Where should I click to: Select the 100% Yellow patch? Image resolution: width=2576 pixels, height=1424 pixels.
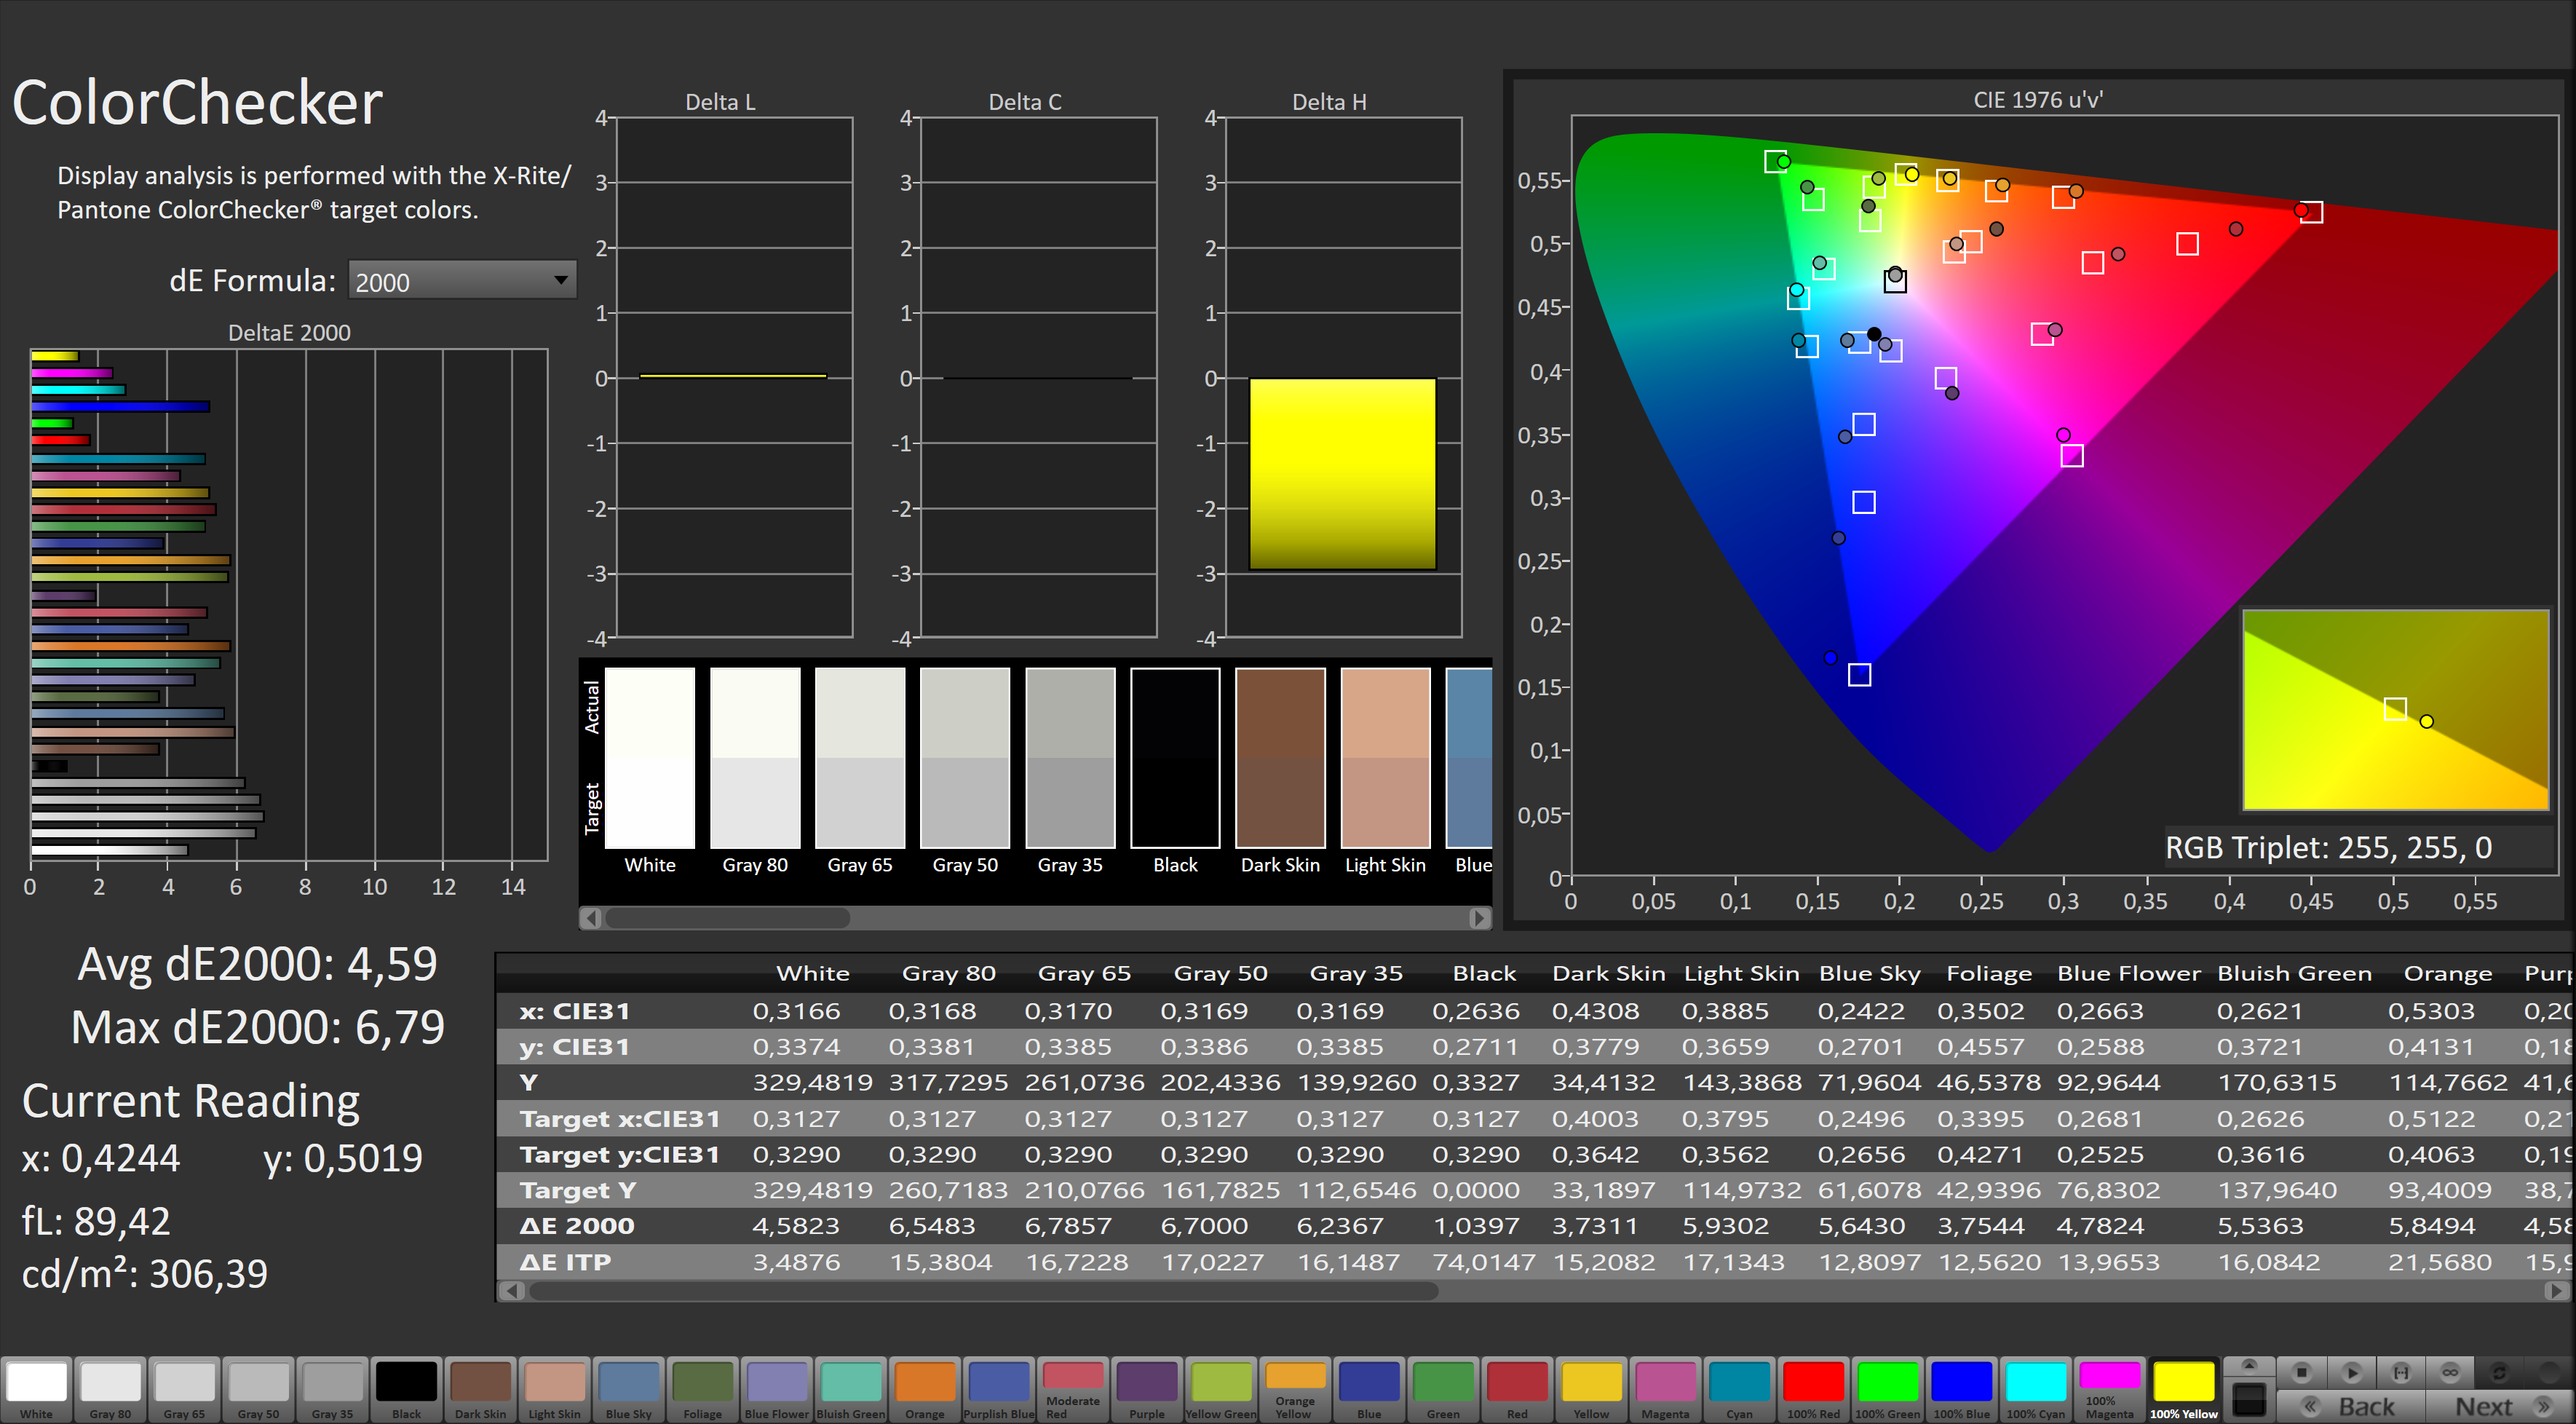coord(2183,1389)
